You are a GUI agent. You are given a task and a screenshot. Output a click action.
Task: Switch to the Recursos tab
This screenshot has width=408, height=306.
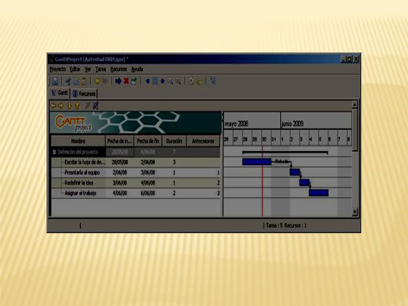point(84,94)
